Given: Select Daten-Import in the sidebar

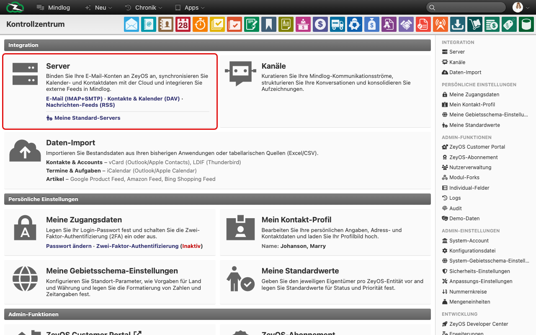Looking at the screenshot, I should pos(461,72).
